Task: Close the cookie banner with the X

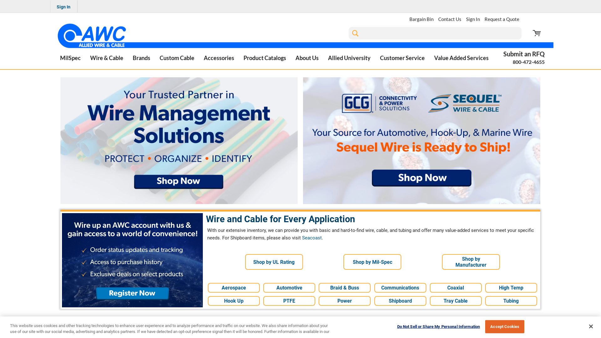Action: click(x=591, y=326)
